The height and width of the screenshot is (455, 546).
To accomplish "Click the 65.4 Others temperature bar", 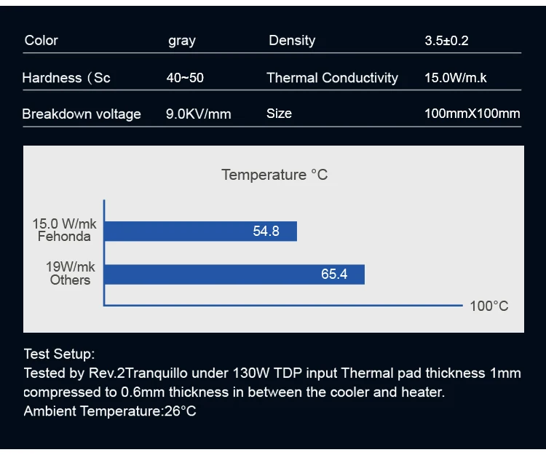I will click(x=234, y=274).
